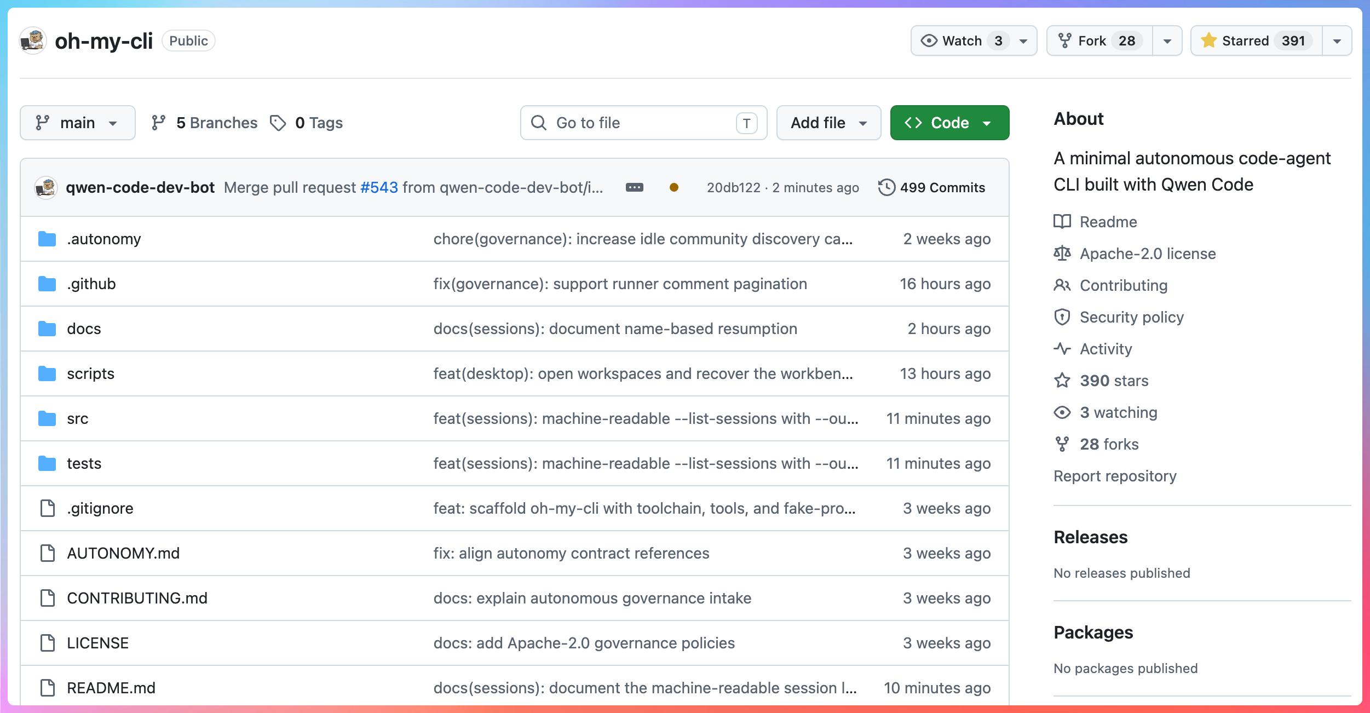Screen dimensions: 1370x713
Task: Click the src folder icon
Action: pos(47,418)
